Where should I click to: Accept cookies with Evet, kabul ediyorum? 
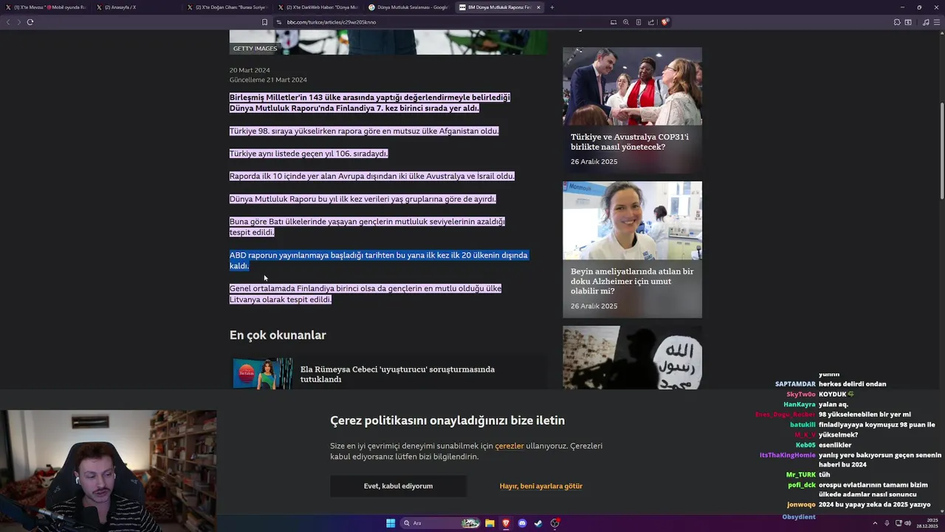click(398, 486)
